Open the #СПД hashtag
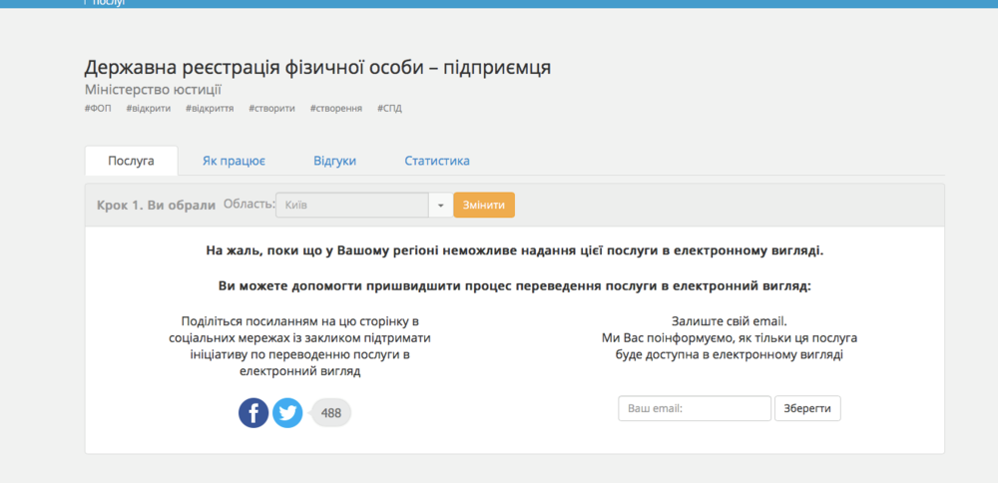Image resolution: width=998 pixels, height=483 pixels. point(389,108)
